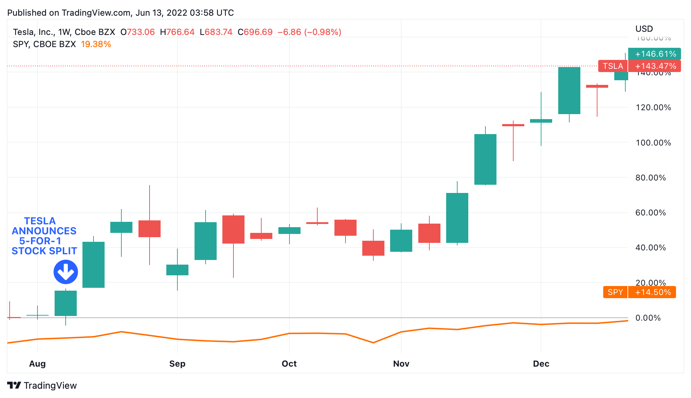Screen dimensions: 691x398
Task: Select the Oct label on time axis
Action: click(289, 364)
